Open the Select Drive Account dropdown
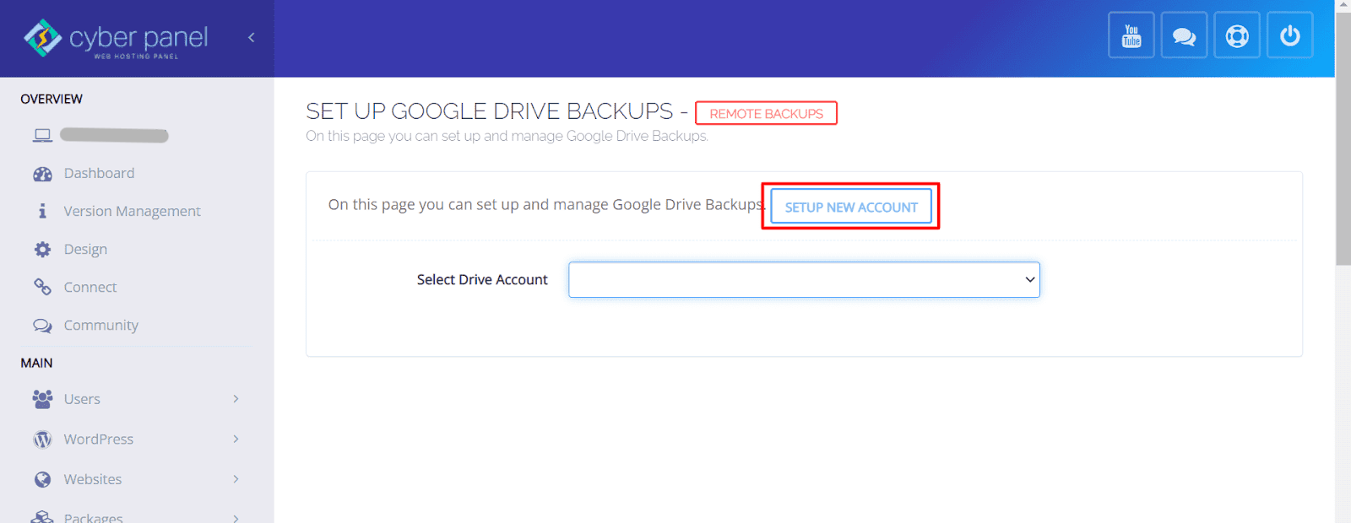The height and width of the screenshot is (523, 1351). tap(804, 279)
